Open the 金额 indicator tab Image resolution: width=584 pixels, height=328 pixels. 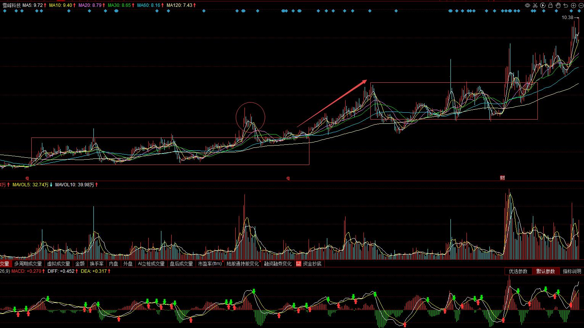coord(80,264)
